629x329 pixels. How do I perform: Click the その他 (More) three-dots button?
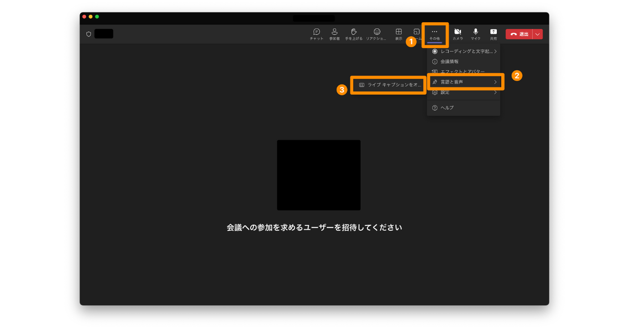pos(434,34)
